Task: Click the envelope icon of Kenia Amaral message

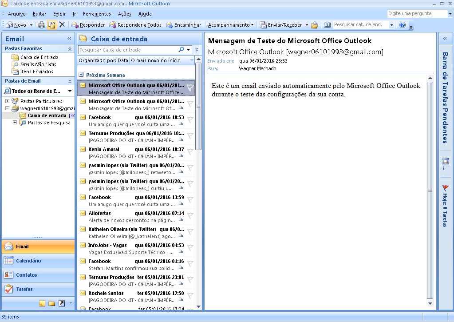Action: click(83, 149)
